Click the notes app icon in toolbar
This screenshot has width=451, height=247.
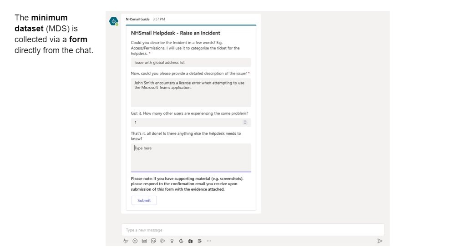[199, 241]
